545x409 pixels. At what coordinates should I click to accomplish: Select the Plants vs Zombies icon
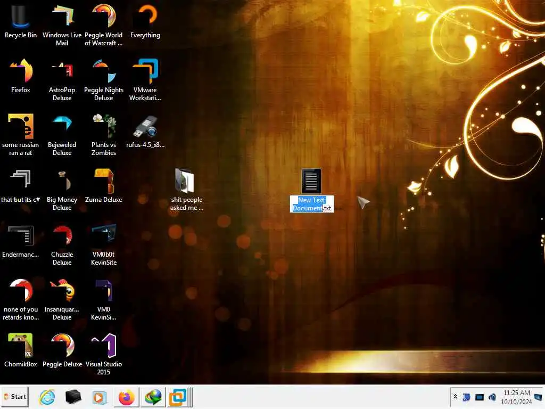pyautogui.click(x=104, y=134)
